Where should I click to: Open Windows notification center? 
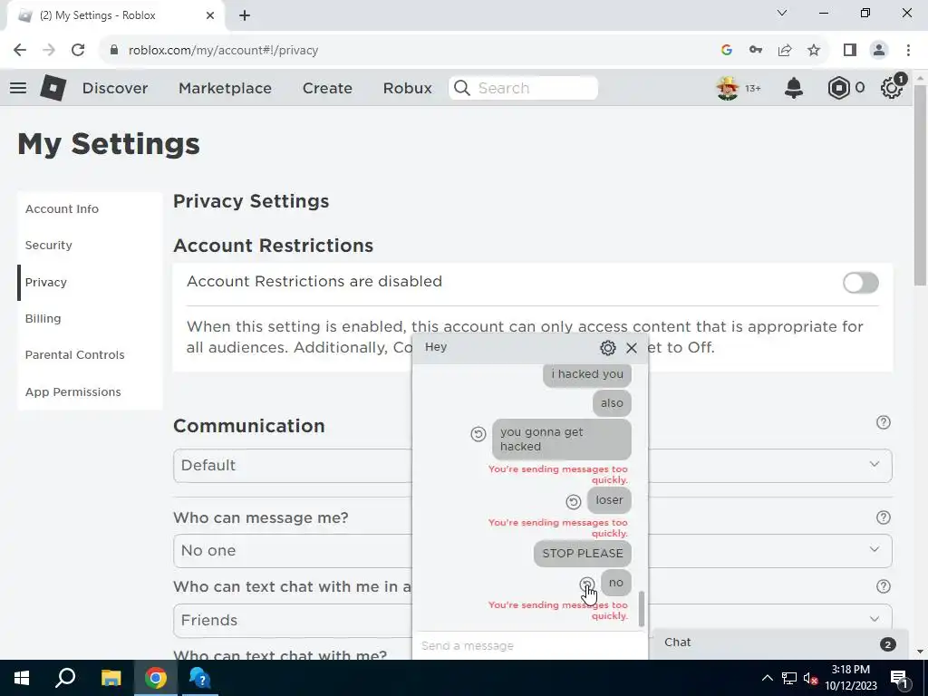point(899,678)
